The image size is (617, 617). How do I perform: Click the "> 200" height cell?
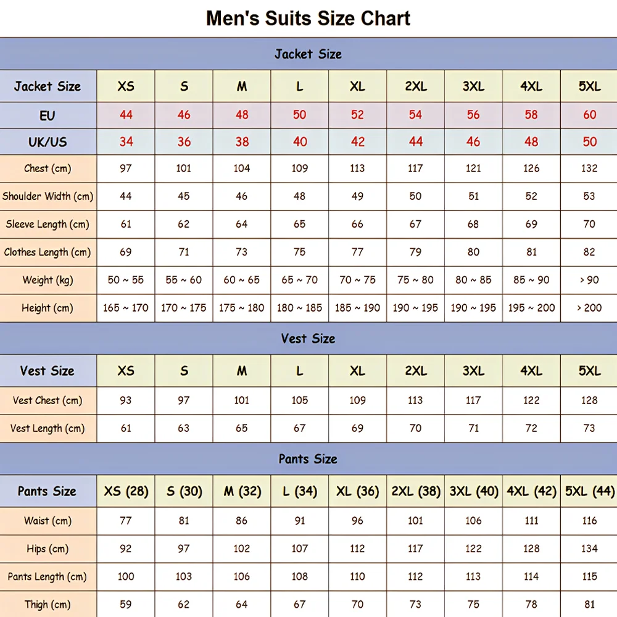[589, 308]
